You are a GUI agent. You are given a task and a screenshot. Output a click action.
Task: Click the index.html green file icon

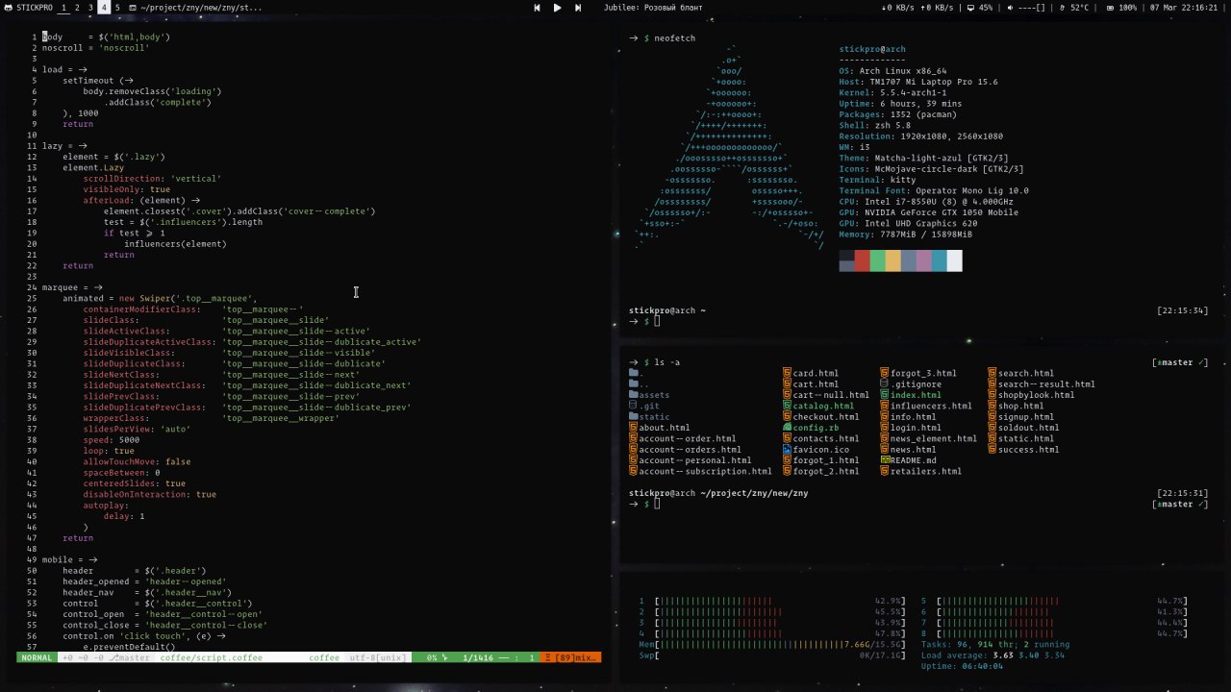[885, 395]
